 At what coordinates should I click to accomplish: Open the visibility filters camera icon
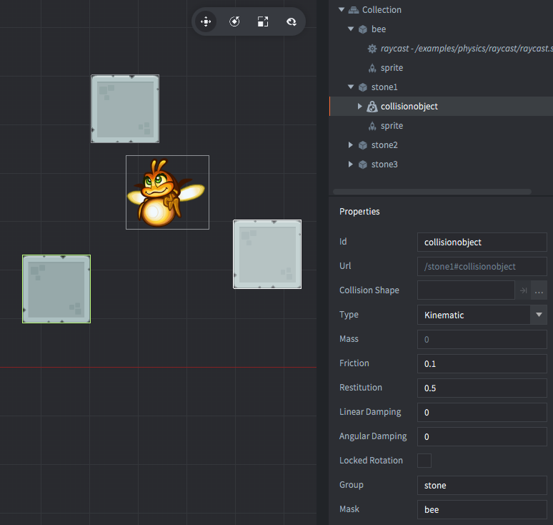pos(292,22)
